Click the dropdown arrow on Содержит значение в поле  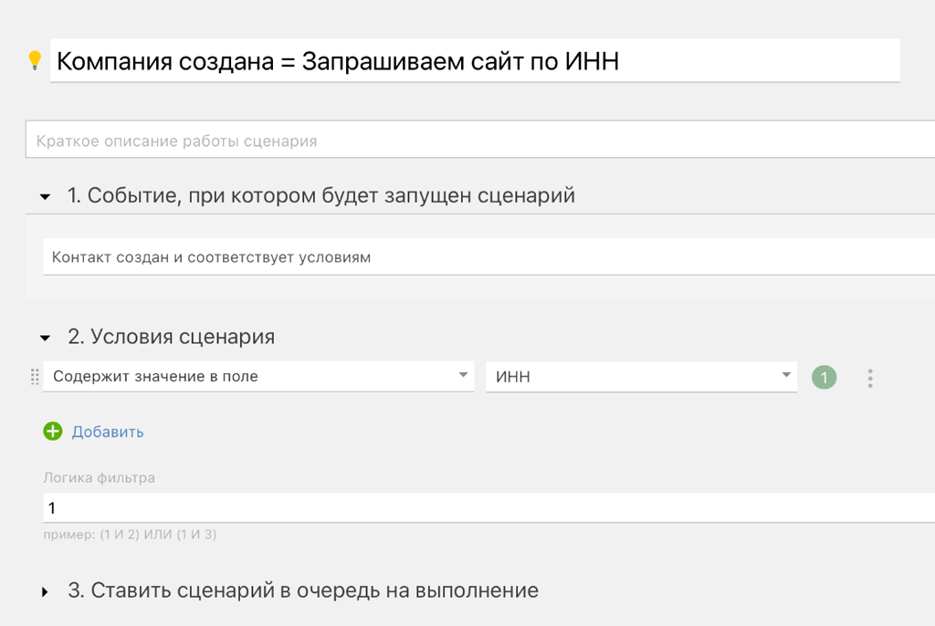[x=462, y=376]
